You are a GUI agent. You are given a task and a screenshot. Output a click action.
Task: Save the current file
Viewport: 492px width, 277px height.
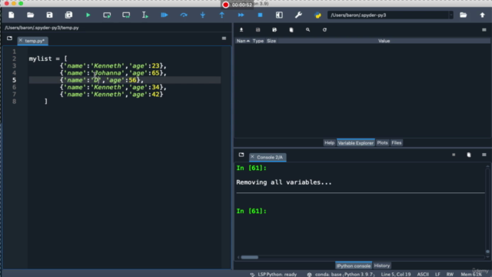[x=49, y=15]
